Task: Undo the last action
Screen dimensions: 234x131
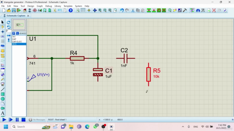Action: pyautogui.click(x=122, y=10)
